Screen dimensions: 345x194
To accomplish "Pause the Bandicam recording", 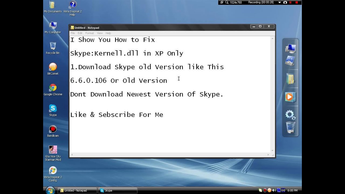I will pyautogui.click(x=290, y=2).
